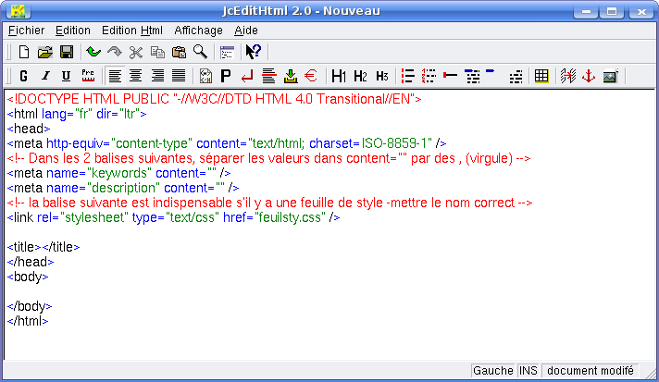Click the magnifying glass search icon
This screenshot has width=659, height=382.
pos(199,52)
